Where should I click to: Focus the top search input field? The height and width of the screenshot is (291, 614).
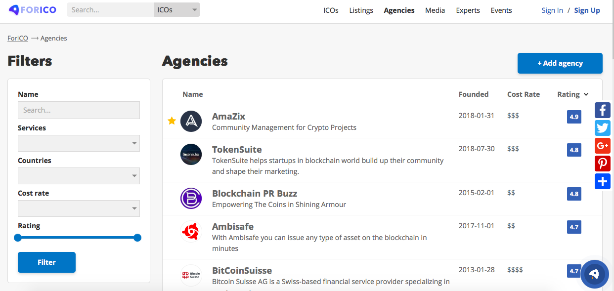(x=110, y=10)
